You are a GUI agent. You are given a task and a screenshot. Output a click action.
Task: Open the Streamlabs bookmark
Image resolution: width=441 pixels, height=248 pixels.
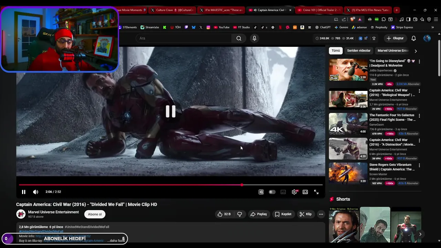(150, 27)
